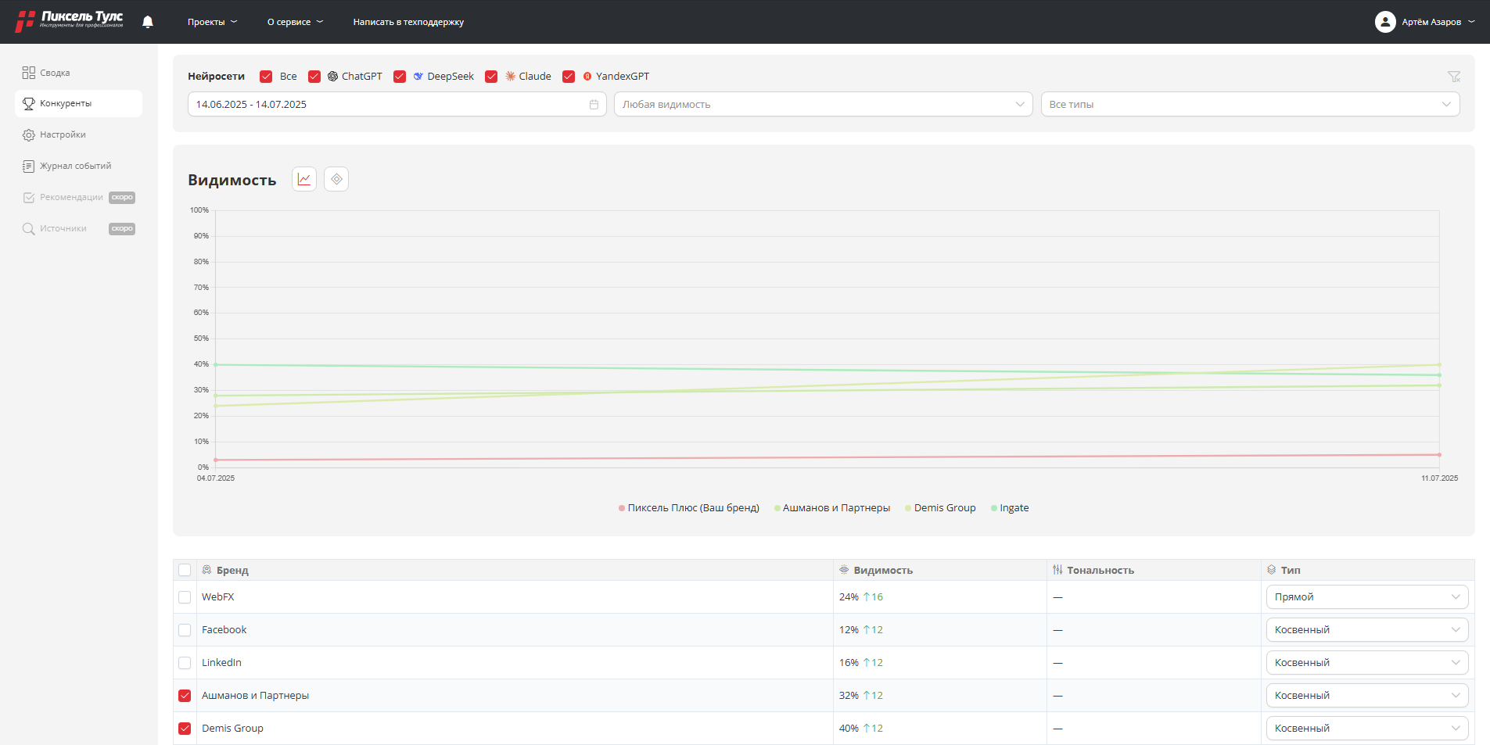This screenshot has width=1490, height=745.
Task: Click the Бренд column header icon
Action: 206,570
